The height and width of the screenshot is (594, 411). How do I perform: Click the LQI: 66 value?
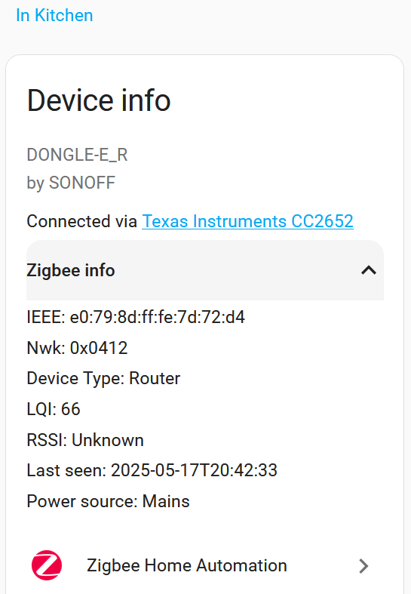[54, 409]
